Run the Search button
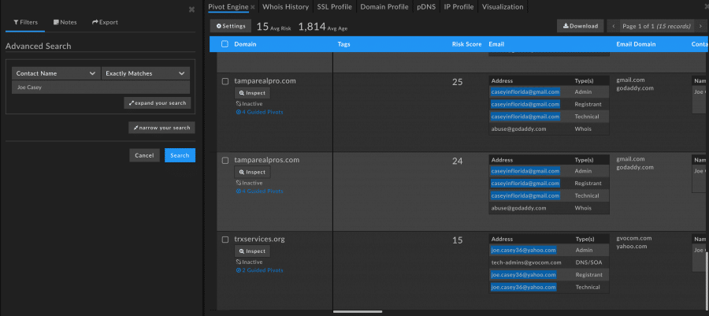This screenshot has width=709, height=316. pos(180,155)
